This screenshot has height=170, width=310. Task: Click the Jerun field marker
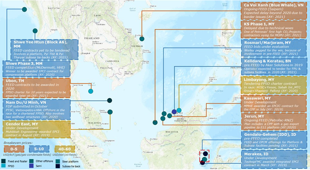coord(163,119)
